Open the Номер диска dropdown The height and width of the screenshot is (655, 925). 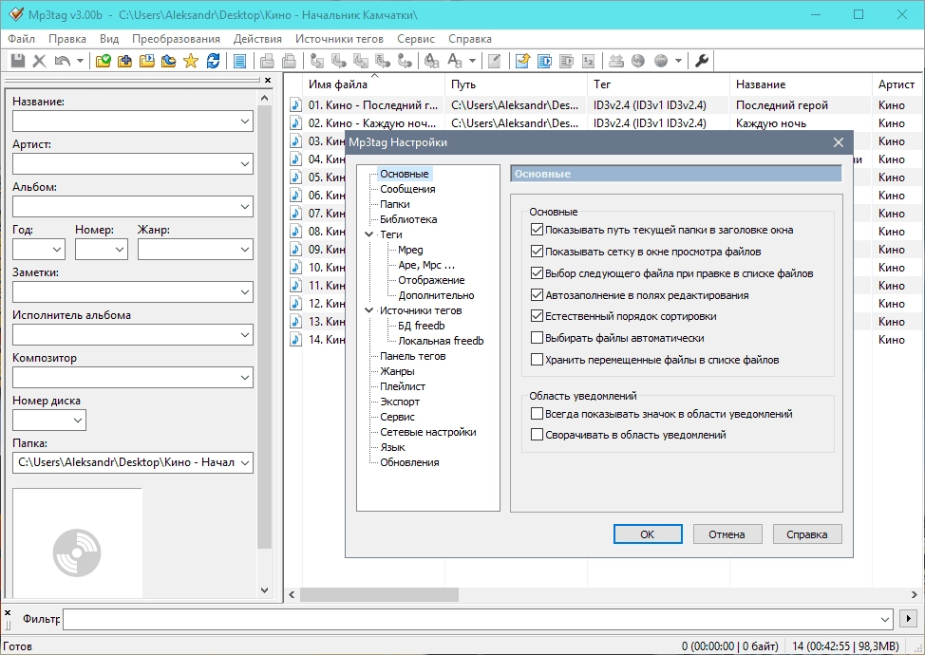pyautogui.click(x=78, y=421)
